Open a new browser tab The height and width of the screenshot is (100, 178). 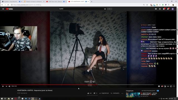point(92,2)
